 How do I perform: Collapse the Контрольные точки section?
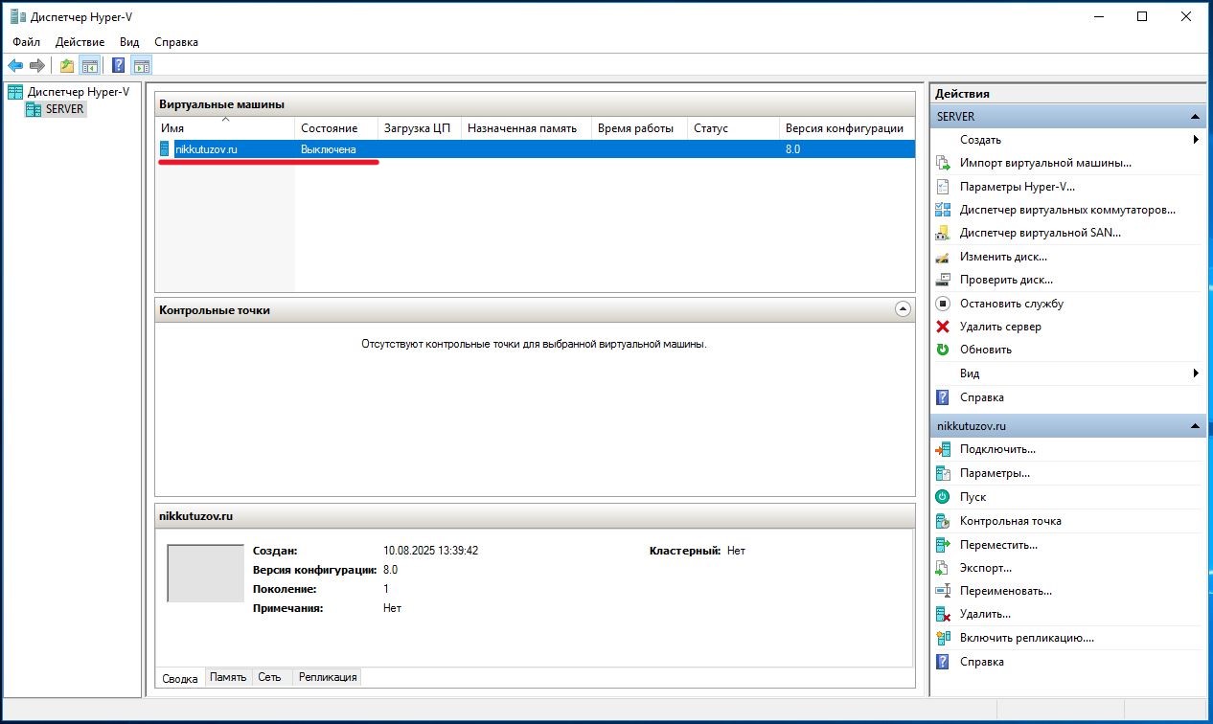(902, 309)
